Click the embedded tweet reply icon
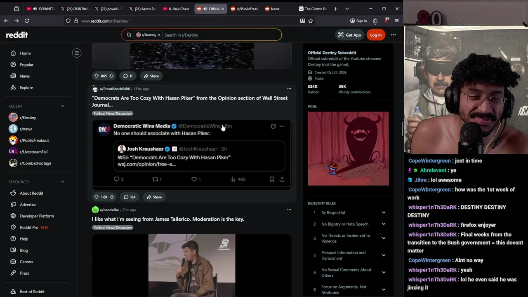The height and width of the screenshot is (297, 528). tap(116, 179)
